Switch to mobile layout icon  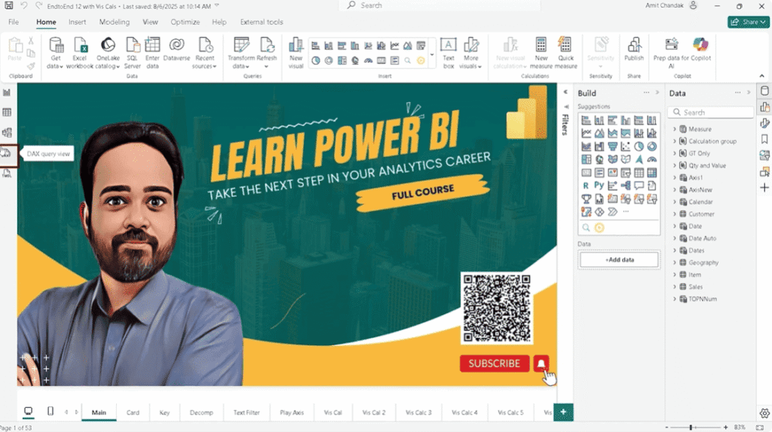[x=51, y=411]
